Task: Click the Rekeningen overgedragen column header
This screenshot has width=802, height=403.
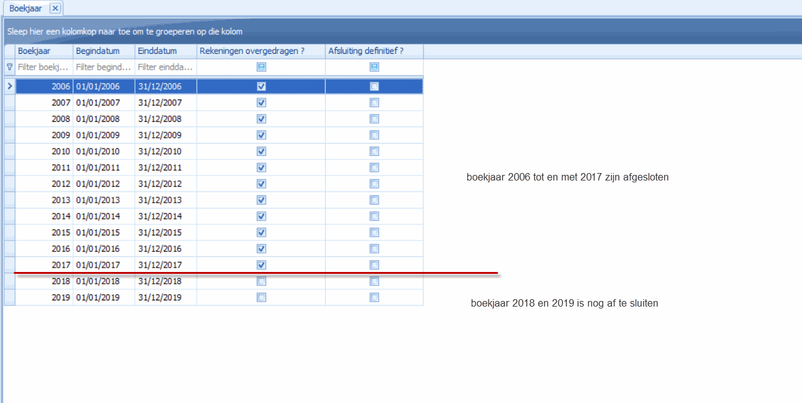Action: pos(261,51)
